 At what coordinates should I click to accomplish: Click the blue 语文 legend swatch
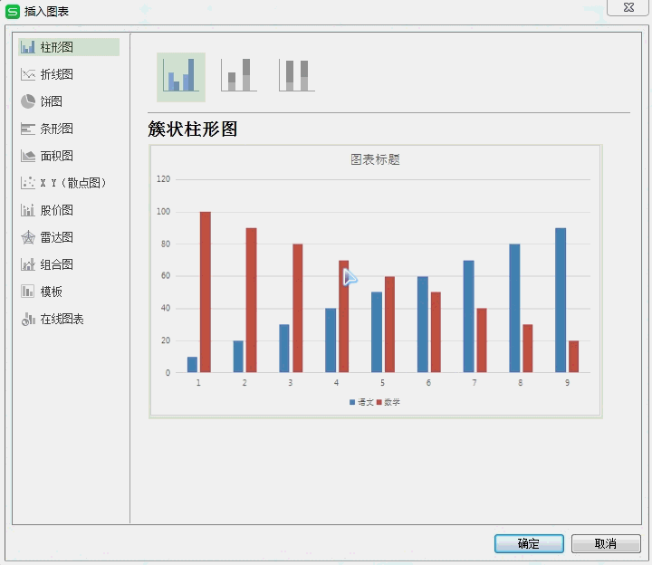point(352,402)
